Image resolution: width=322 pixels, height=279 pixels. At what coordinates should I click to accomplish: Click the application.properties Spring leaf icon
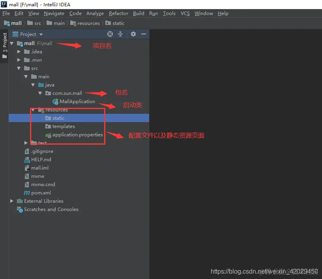(x=48, y=135)
